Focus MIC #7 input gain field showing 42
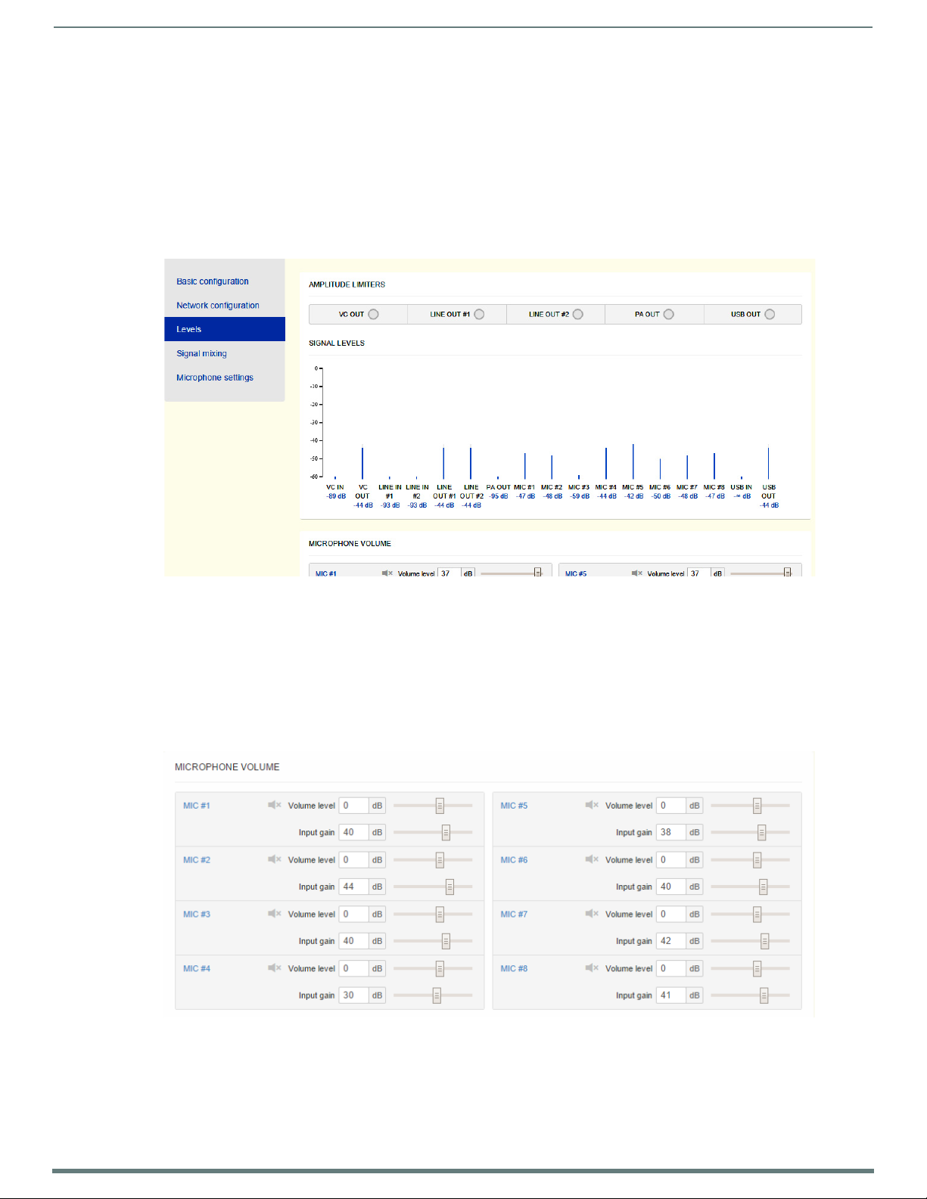This screenshot has width=927, height=1199. (x=670, y=941)
